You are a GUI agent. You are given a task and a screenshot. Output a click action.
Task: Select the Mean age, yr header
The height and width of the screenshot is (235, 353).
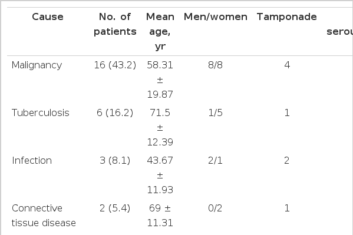tap(160, 32)
